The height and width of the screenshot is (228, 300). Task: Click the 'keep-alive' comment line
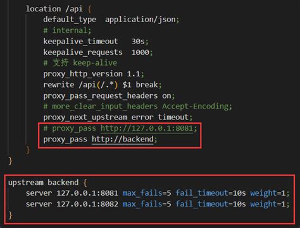pos(80,63)
